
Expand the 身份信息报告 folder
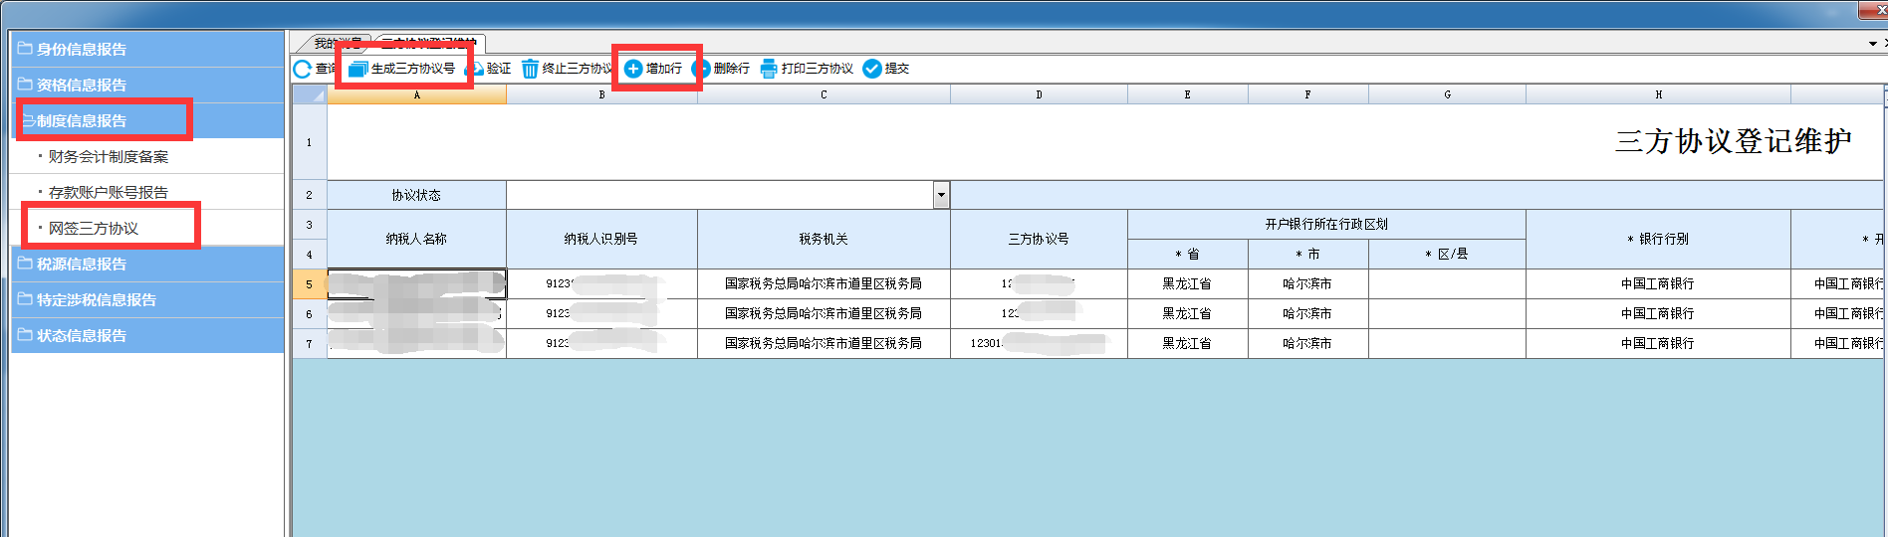tap(26, 49)
